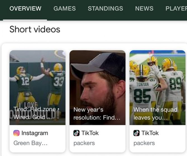Click TikTok label under the squad video
The height and width of the screenshot is (156, 187).
[x=150, y=133]
